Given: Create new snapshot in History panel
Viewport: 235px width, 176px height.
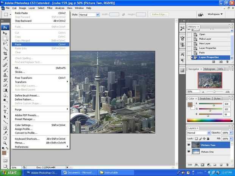Looking at the screenshot, I should (x=220, y=62).
